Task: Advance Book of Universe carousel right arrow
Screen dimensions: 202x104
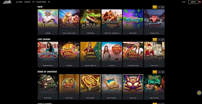Action: tap(163, 72)
